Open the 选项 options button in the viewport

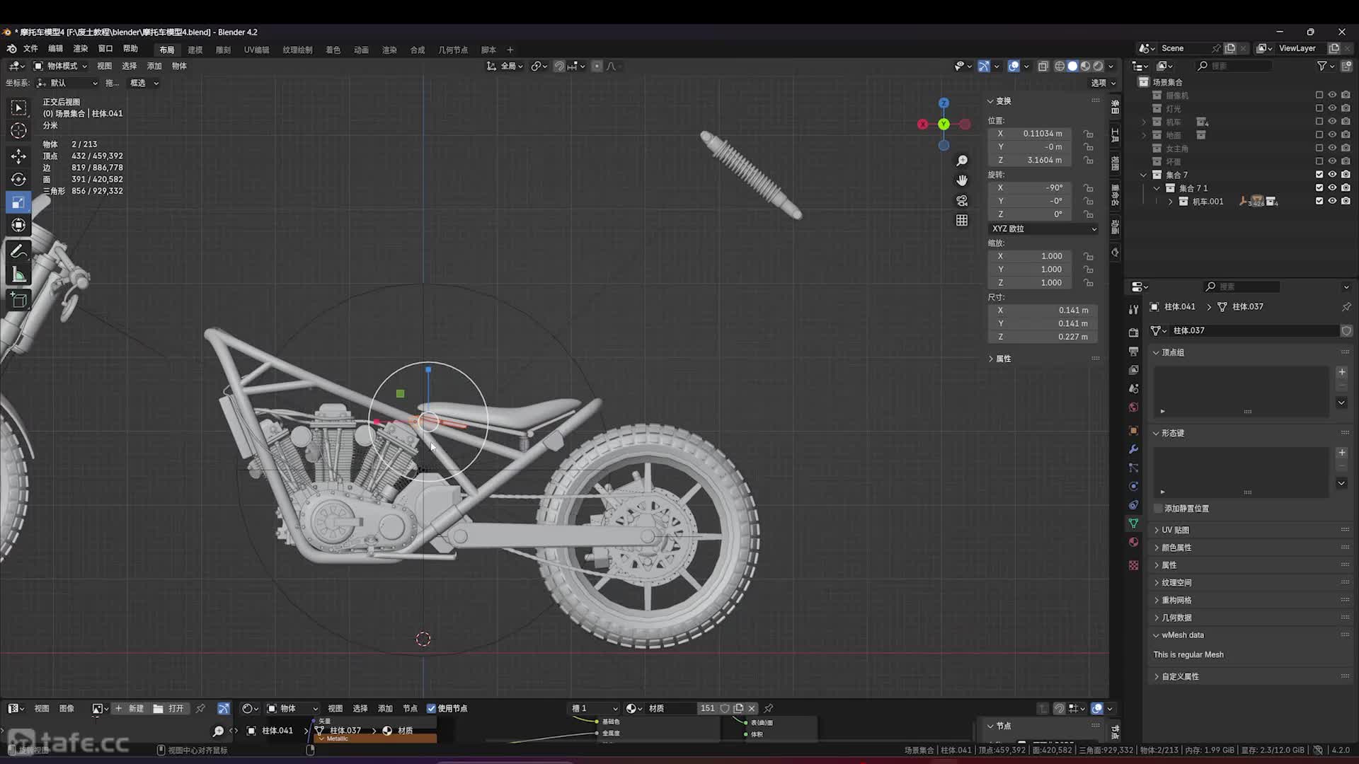click(x=1103, y=83)
